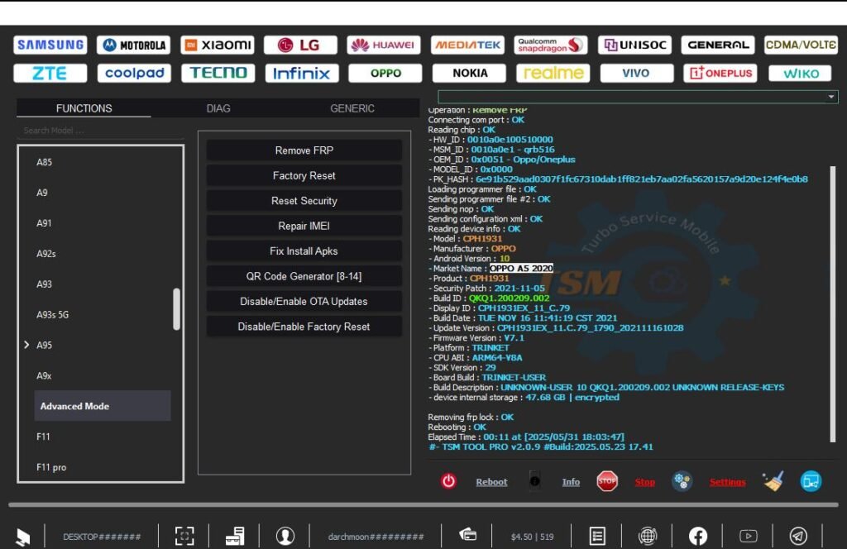This screenshot has width=847, height=549.
Task: Click the Reboot link
Action: coord(491,482)
